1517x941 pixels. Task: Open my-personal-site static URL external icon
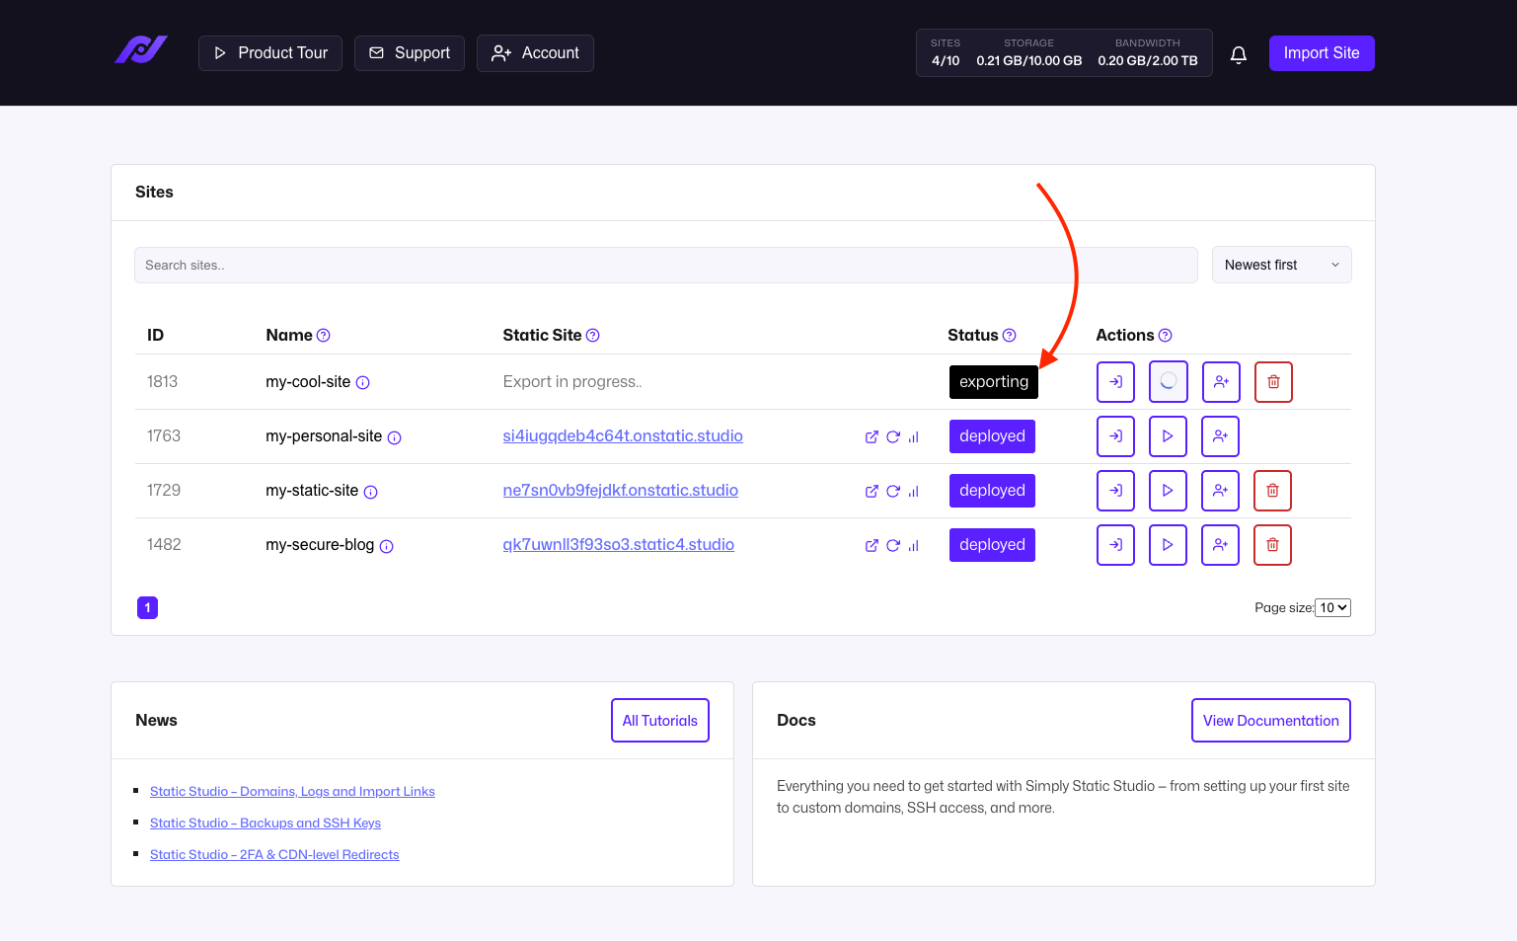click(872, 437)
